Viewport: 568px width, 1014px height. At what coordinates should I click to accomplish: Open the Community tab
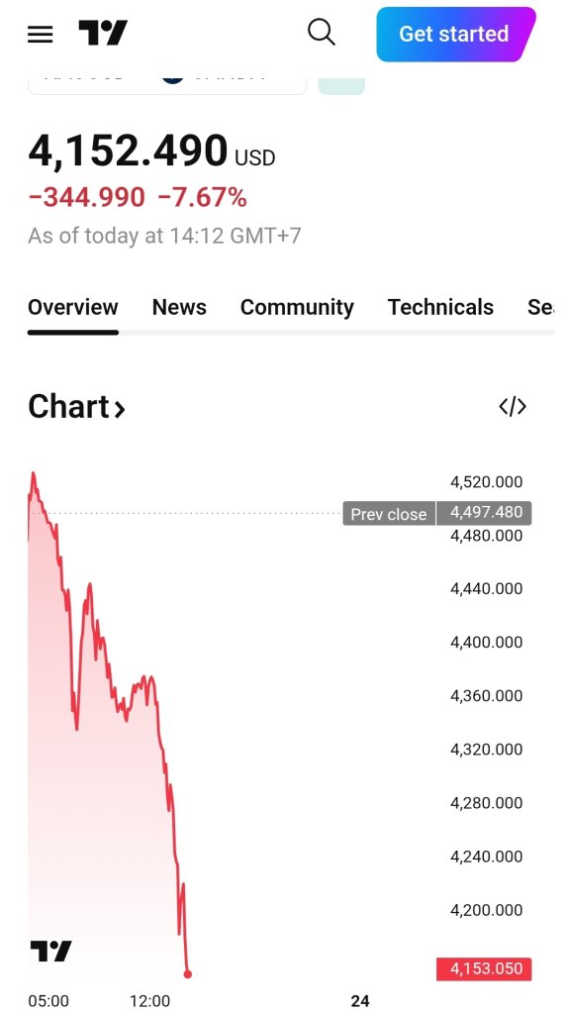click(x=297, y=307)
